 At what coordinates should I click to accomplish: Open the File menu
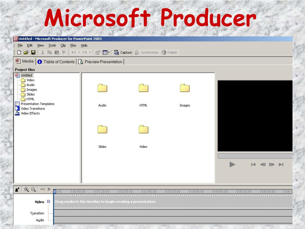(20, 45)
